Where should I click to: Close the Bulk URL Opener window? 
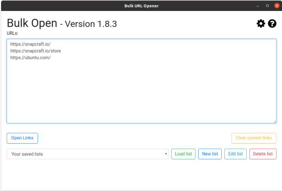(x=277, y=6)
